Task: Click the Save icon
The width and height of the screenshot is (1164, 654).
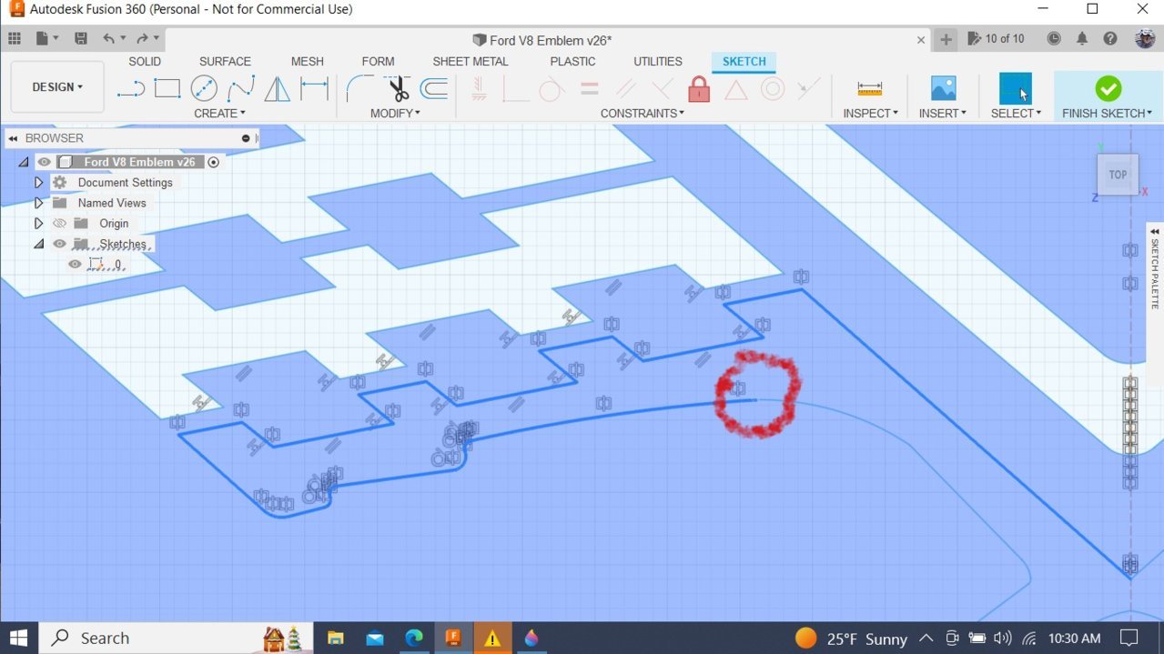Action: click(x=81, y=39)
